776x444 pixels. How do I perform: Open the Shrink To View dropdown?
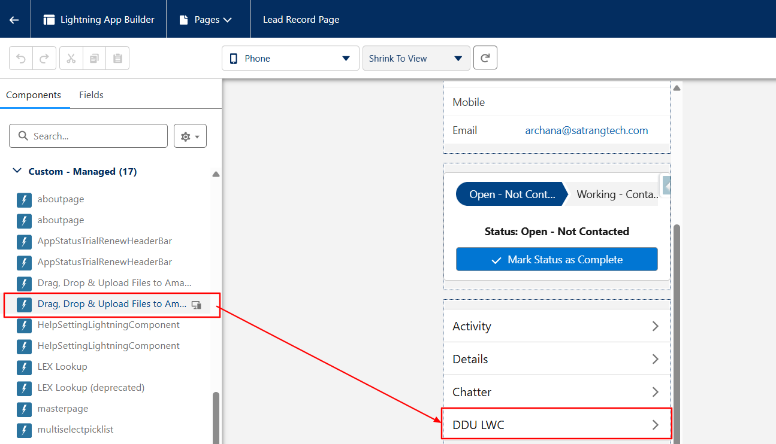(x=416, y=58)
